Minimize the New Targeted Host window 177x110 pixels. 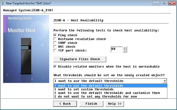point(156,3)
